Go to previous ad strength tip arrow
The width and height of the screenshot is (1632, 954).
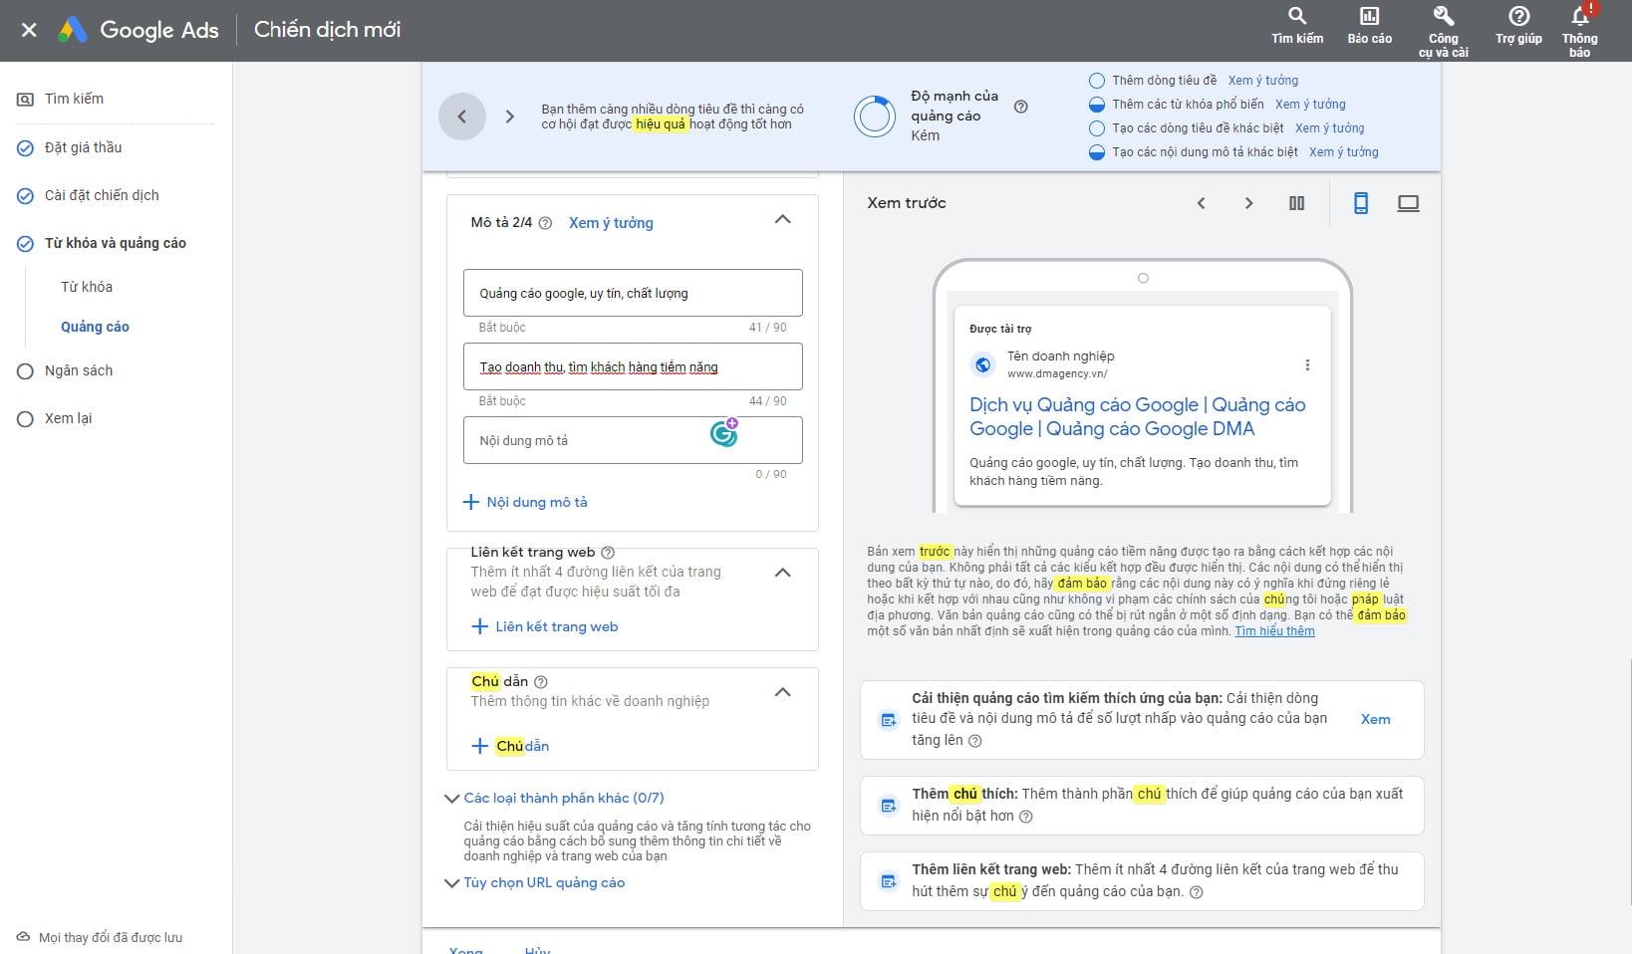[462, 117]
